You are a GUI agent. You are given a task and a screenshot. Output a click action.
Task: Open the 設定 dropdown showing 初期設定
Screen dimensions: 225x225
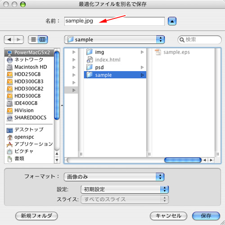coord(125,189)
